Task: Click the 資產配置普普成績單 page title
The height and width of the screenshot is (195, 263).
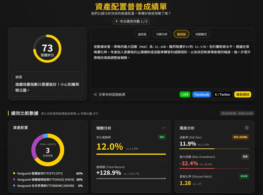Action: point(131,7)
